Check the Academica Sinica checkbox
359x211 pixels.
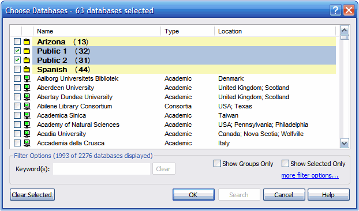17,115
